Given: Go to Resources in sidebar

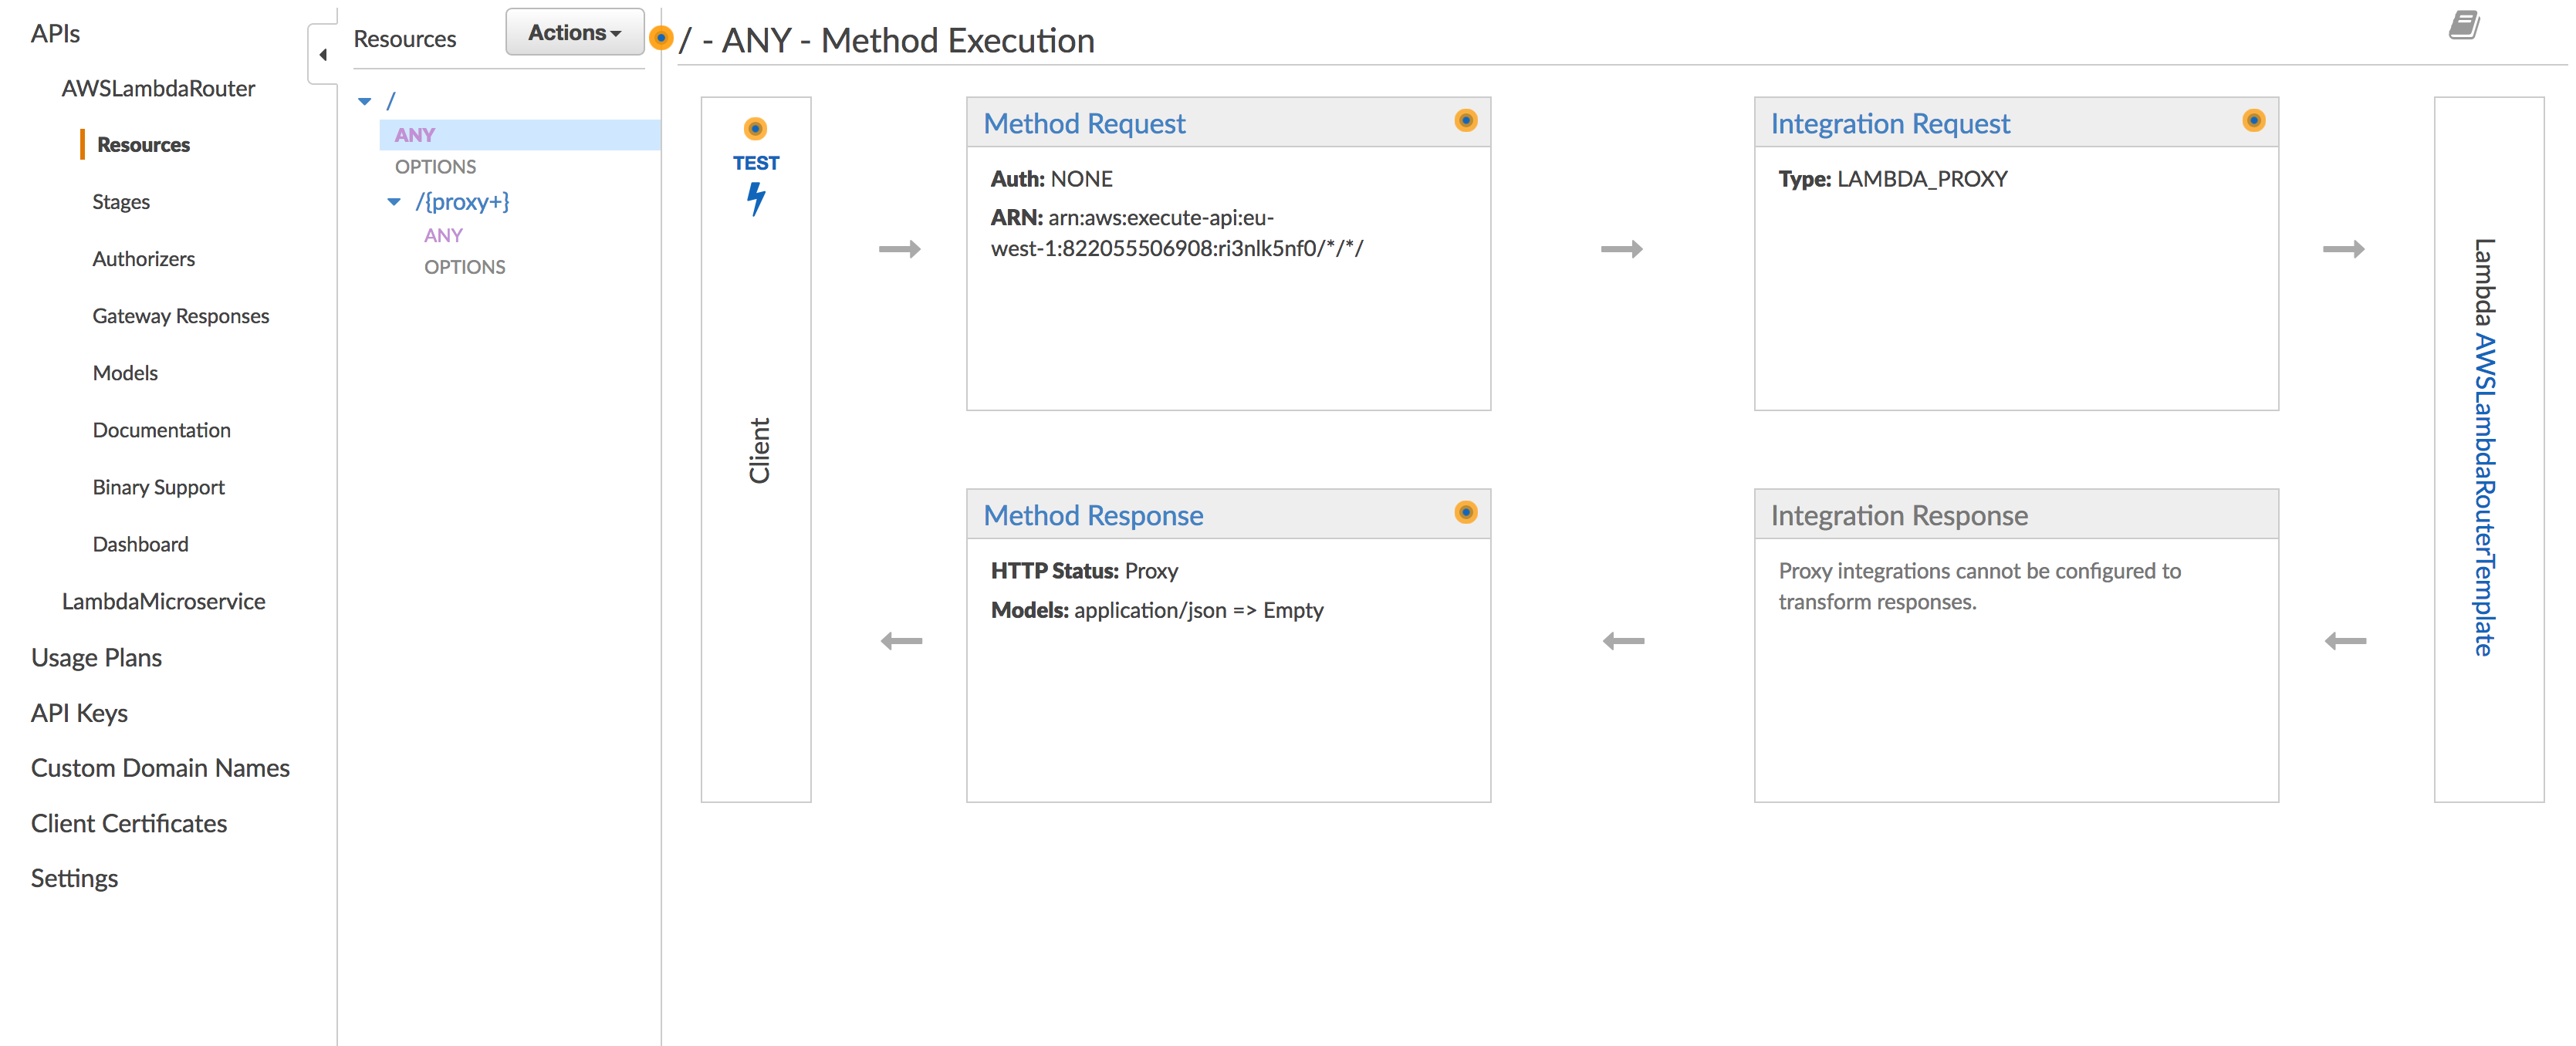Looking at the screenshot, I should pyautogui.click(x=143, y=145).
